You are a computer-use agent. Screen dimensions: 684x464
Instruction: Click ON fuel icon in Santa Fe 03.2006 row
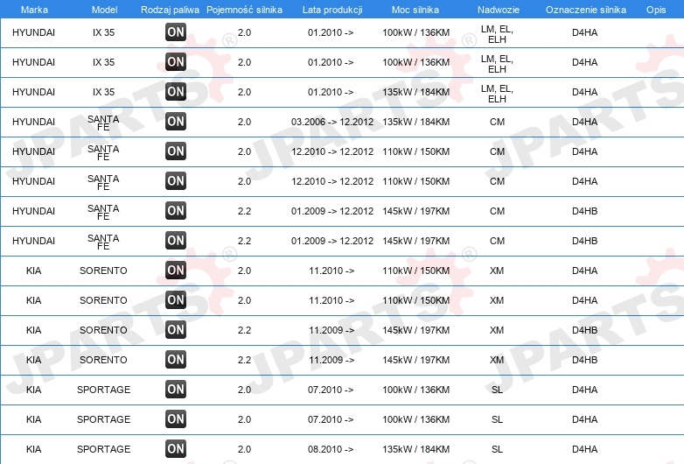pos(176,122)
